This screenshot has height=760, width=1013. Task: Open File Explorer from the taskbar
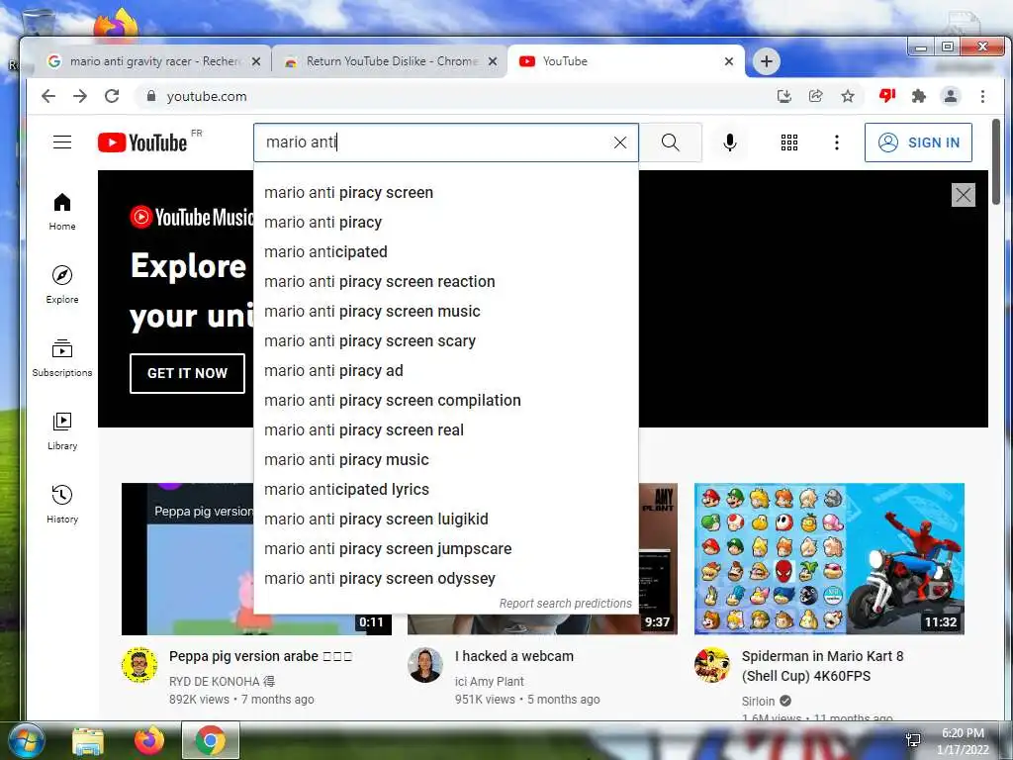[x=88, y=741]
